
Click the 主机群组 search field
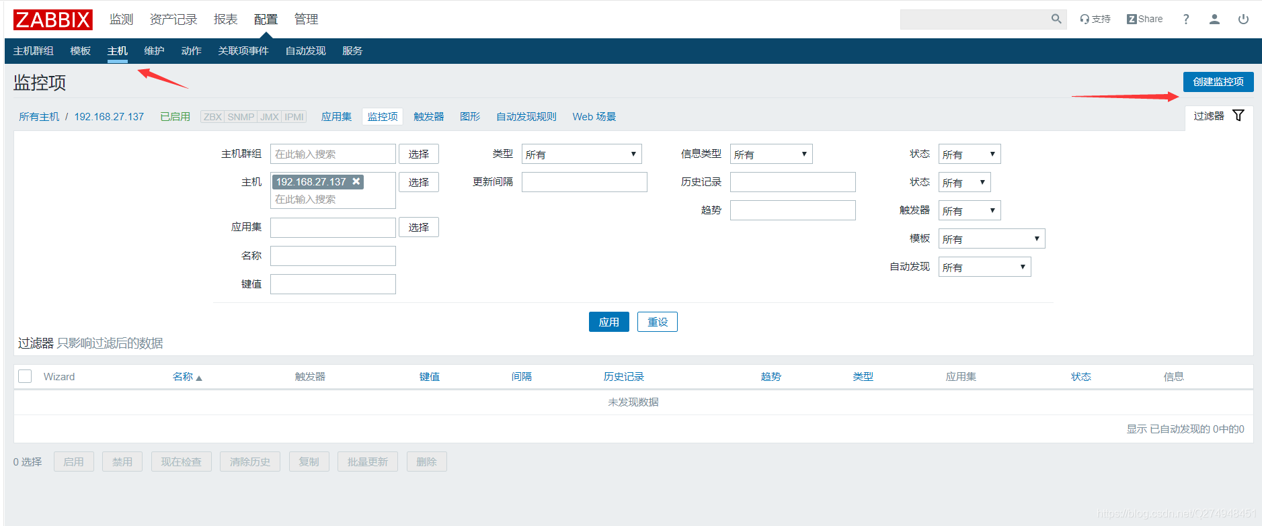333,154
